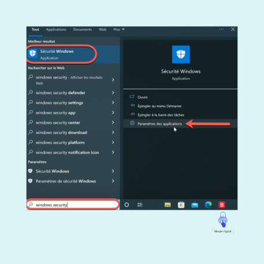Click magnifier icon next to notification icon suggestion

[31, 152]
